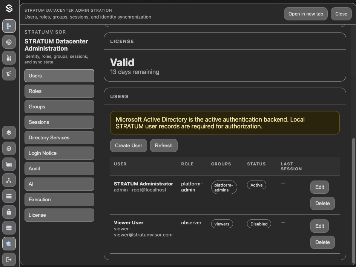The image size is (356, 267).
Task: Open the hierarchy tree sidebar icon
Action: (9, 26)
